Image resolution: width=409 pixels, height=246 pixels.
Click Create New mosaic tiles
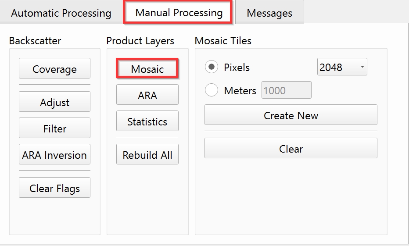click(x=291, y=115)
